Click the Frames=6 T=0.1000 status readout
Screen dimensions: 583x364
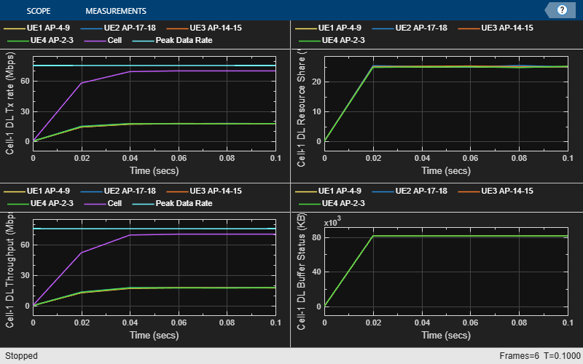pos(538,356)
